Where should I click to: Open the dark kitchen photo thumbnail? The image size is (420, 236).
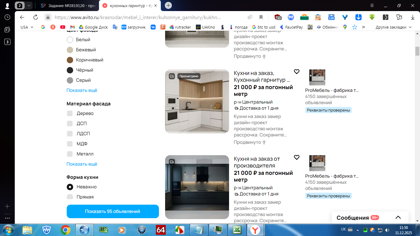pos(197,187)
